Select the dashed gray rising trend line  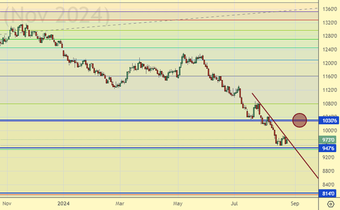(200, 17)
